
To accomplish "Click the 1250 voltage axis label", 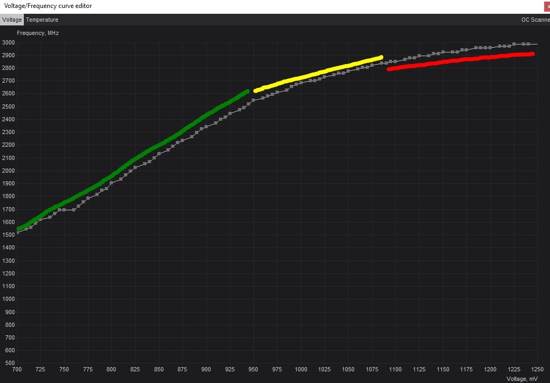I will [537, 369].
